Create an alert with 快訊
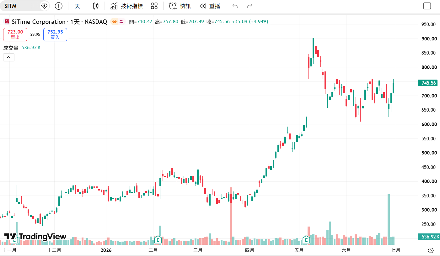 click(x=180, y=6)
